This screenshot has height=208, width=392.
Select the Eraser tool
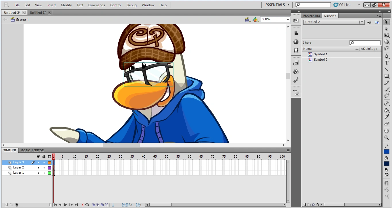[x=387, y=123]
